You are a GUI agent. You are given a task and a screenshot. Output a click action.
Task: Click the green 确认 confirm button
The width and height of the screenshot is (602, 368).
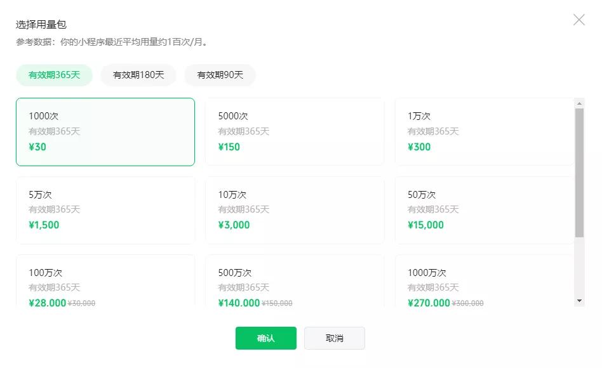click(265, 338)
